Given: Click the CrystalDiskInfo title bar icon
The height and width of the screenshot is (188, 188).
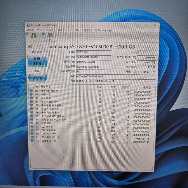Looking at the screenshot, I should (28, 25).
